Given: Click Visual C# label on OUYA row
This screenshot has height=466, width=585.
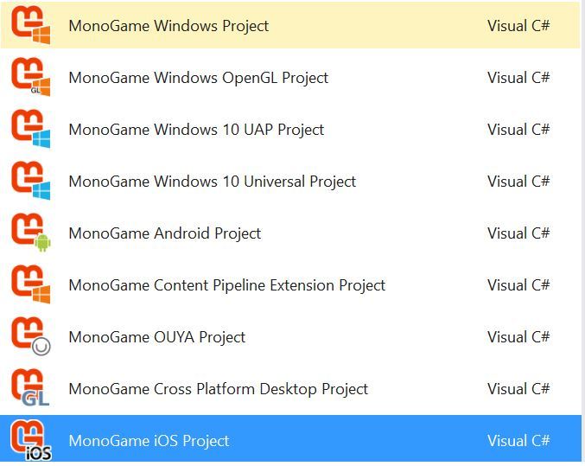Looking at the screenshot, I should click(x=518, y=337).
